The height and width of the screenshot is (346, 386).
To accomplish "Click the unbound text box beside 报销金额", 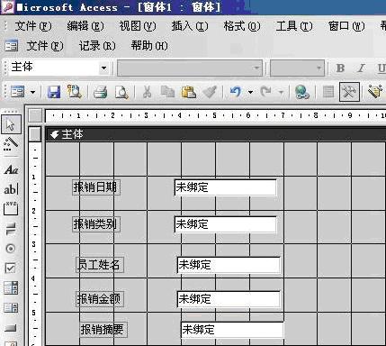I will point(229,299).
